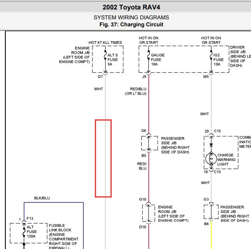Click the charge warning light lamp symbol
The image size is (251, 249).
point(211,159)
